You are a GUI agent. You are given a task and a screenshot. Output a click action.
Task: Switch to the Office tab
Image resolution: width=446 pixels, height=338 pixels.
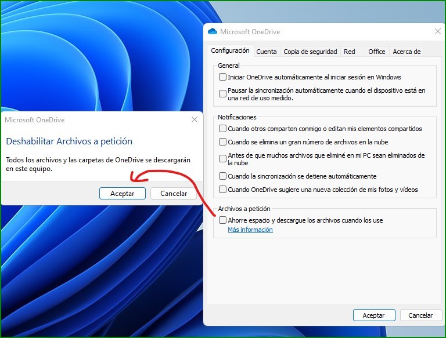tap(376, 52)
